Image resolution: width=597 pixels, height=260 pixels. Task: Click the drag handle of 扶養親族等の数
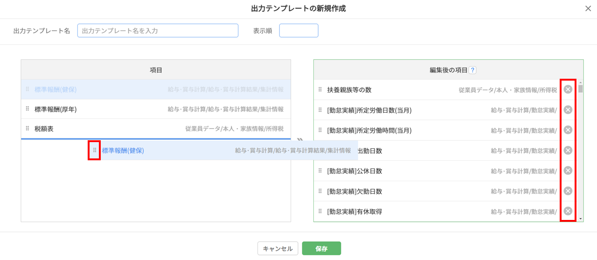(320, 90)
